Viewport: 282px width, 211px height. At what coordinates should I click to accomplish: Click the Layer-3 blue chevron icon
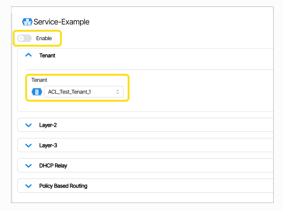(28, 145)
